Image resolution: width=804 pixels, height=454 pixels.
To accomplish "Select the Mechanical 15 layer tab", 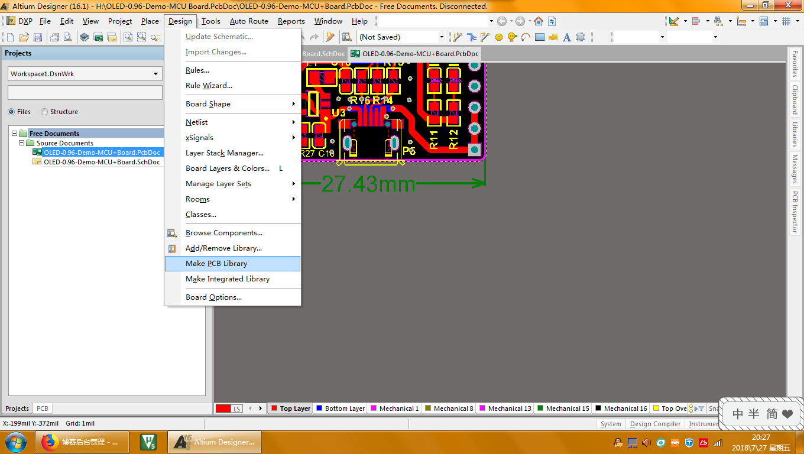I will [x=563, y=408].
